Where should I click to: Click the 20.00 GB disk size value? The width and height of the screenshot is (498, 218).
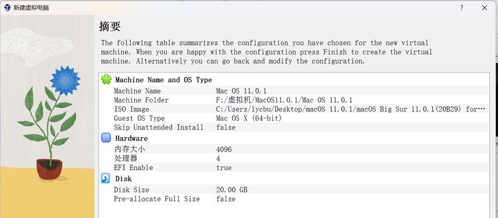click(x=232, y=190)
